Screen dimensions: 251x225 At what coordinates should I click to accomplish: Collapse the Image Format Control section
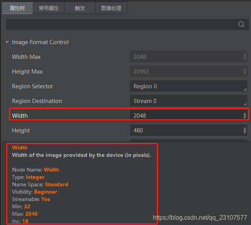point(7,42)
